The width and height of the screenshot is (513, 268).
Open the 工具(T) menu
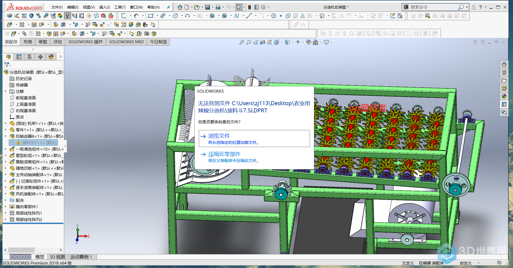pos(120,7)
